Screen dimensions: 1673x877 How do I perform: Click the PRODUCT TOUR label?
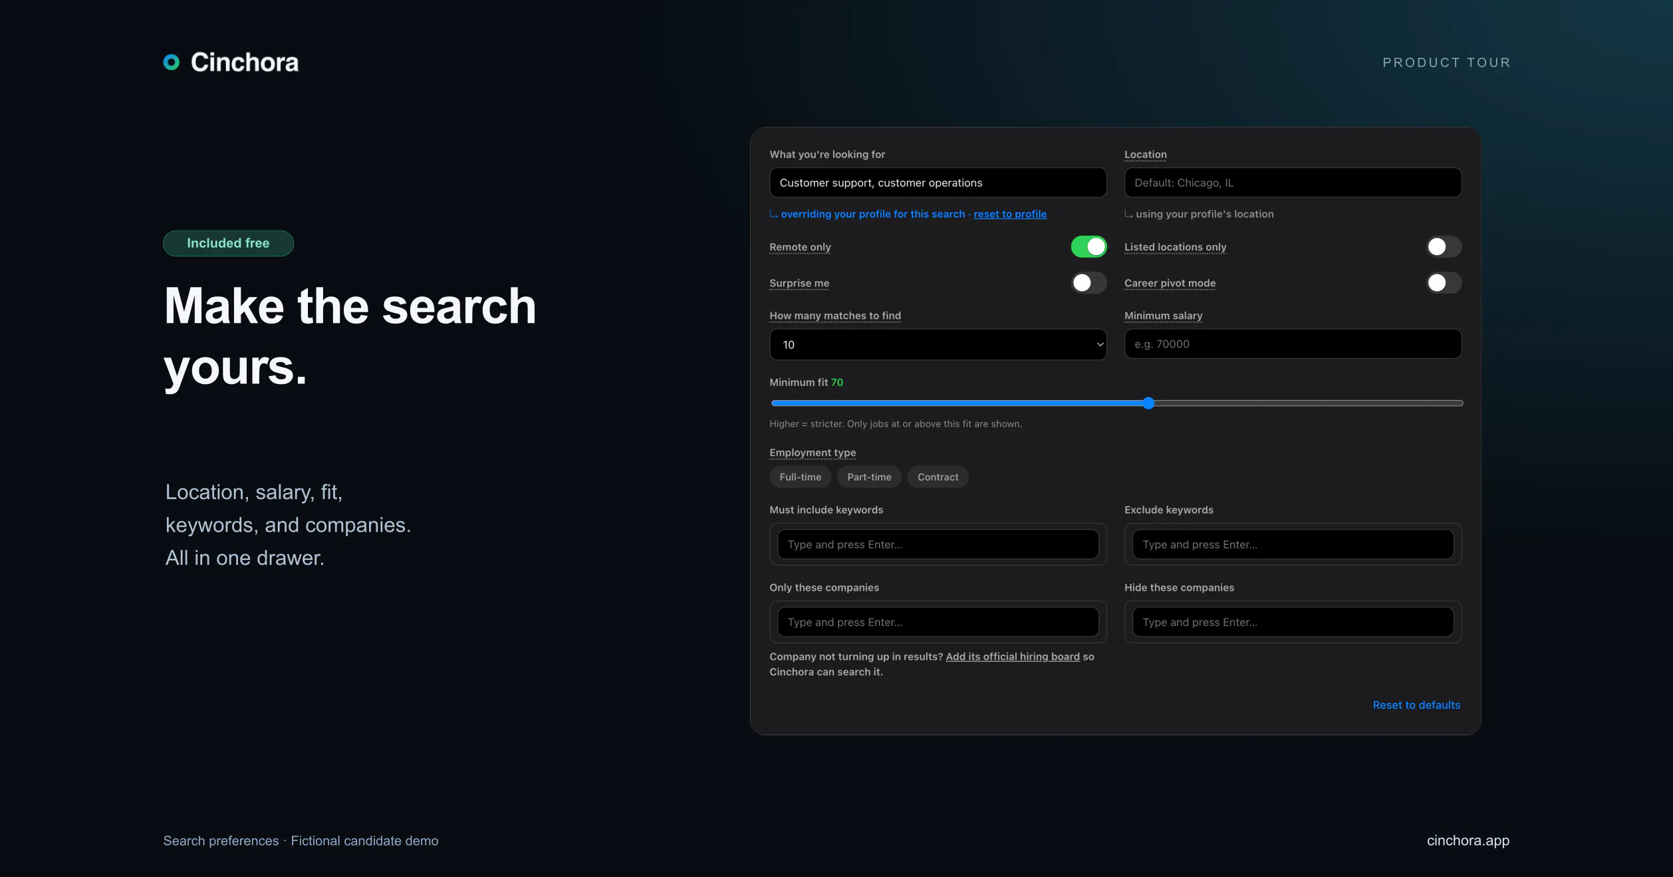pos(1446,62)
